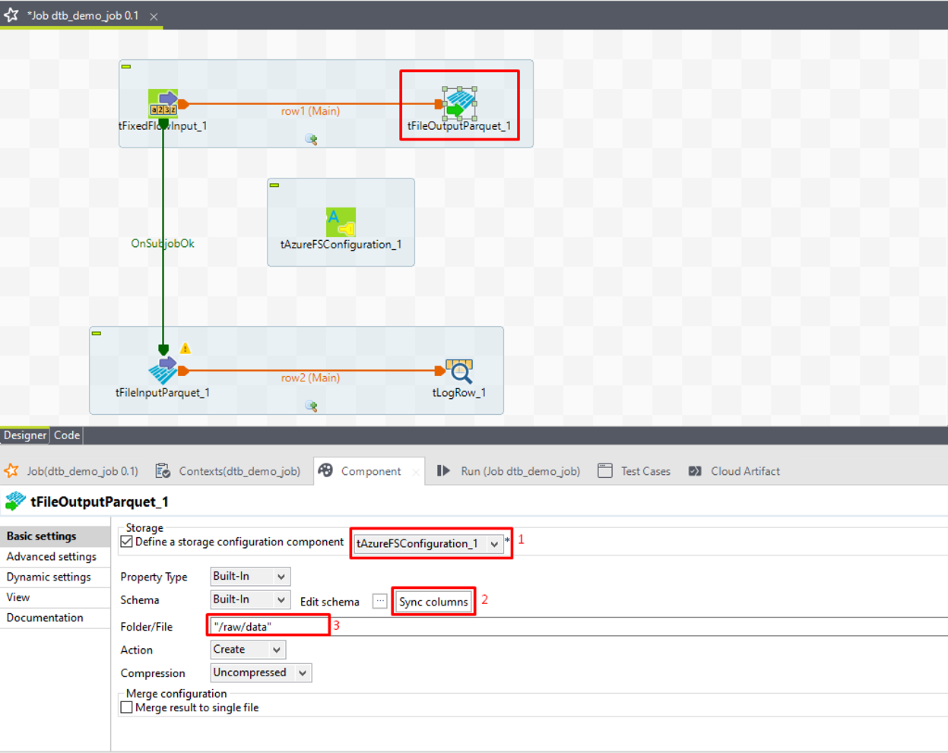Click the tAzureFSConfiguration_1 label on canvas

(x=341, y=245)
